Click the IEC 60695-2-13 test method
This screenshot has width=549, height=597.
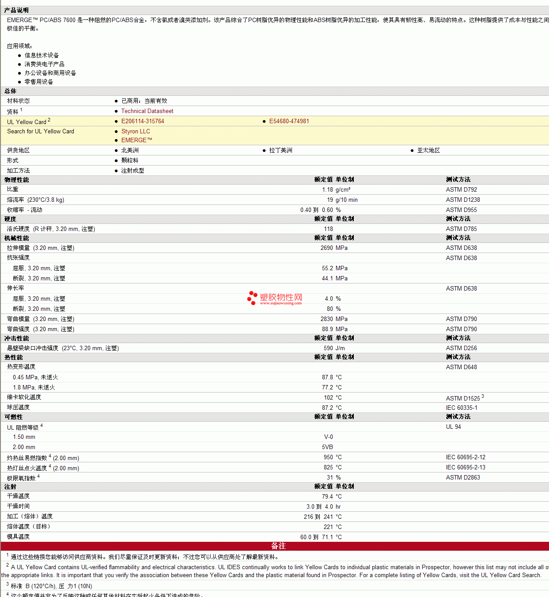(x=466, y=468)
